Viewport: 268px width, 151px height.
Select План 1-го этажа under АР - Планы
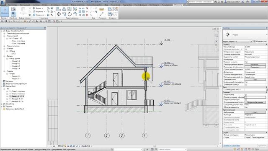(18, 41)
